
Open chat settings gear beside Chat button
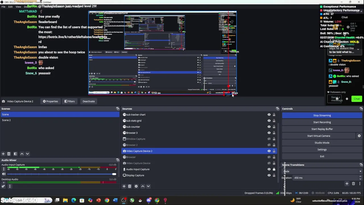pos(347,99)
